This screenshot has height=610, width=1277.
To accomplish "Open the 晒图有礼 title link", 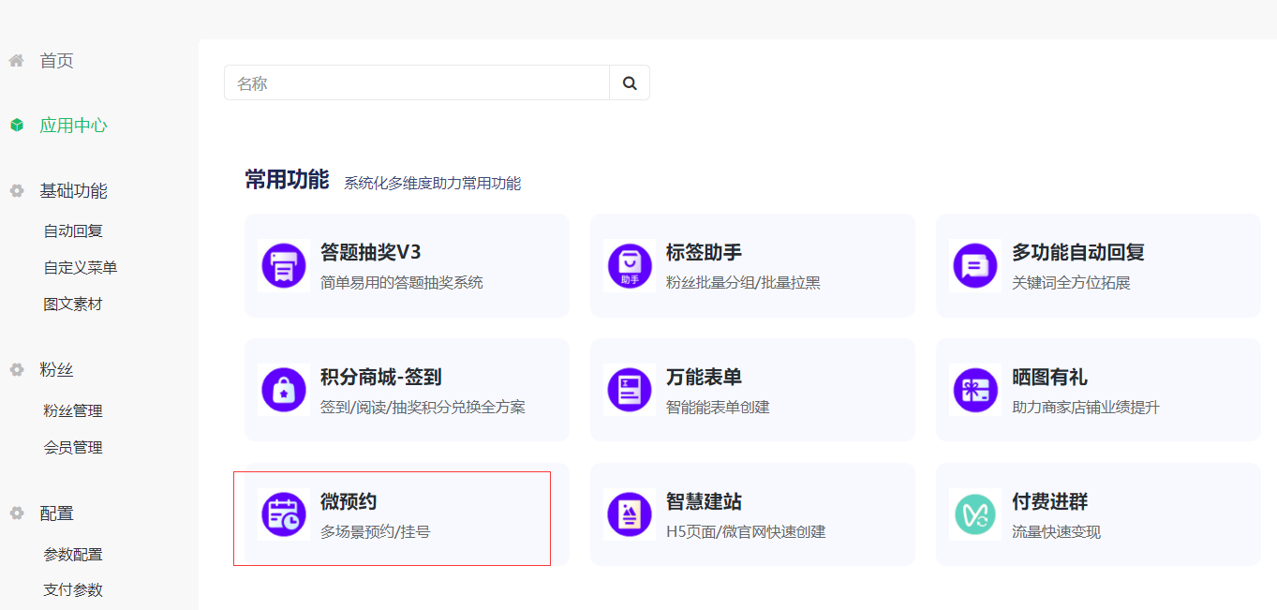I will (x=1049, y=377).
